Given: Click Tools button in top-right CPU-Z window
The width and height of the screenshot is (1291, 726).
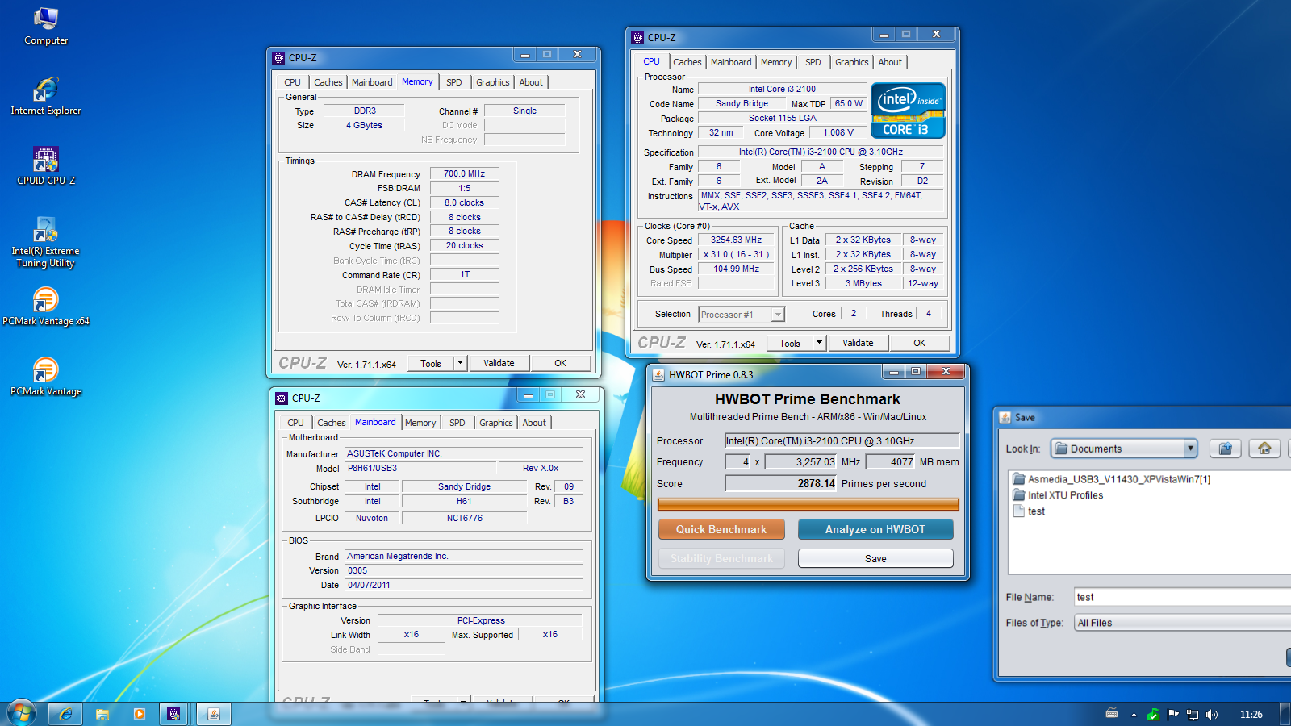Looking at the screenshot, I should point(790,343).
